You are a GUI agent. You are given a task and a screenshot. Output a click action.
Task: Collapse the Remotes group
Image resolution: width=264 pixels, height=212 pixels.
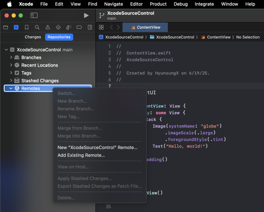coord(11,88)
